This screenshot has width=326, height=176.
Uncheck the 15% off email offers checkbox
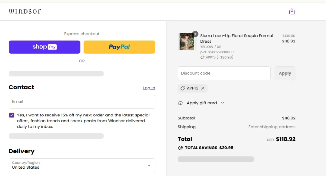(x=11, y=115)
